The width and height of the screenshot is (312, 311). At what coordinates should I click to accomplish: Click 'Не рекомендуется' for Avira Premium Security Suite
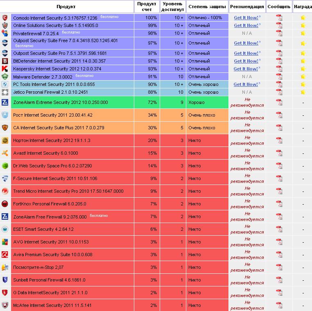[x=247, y=255]
